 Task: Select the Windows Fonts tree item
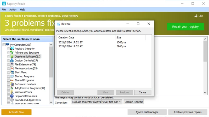[23, 92]
